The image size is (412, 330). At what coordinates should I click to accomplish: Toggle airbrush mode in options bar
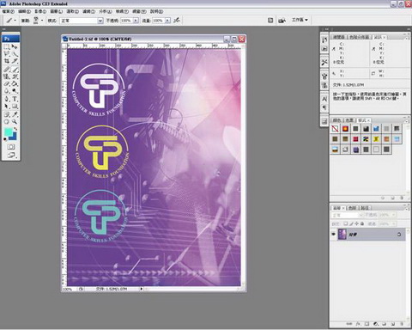[x=177, y=20]
